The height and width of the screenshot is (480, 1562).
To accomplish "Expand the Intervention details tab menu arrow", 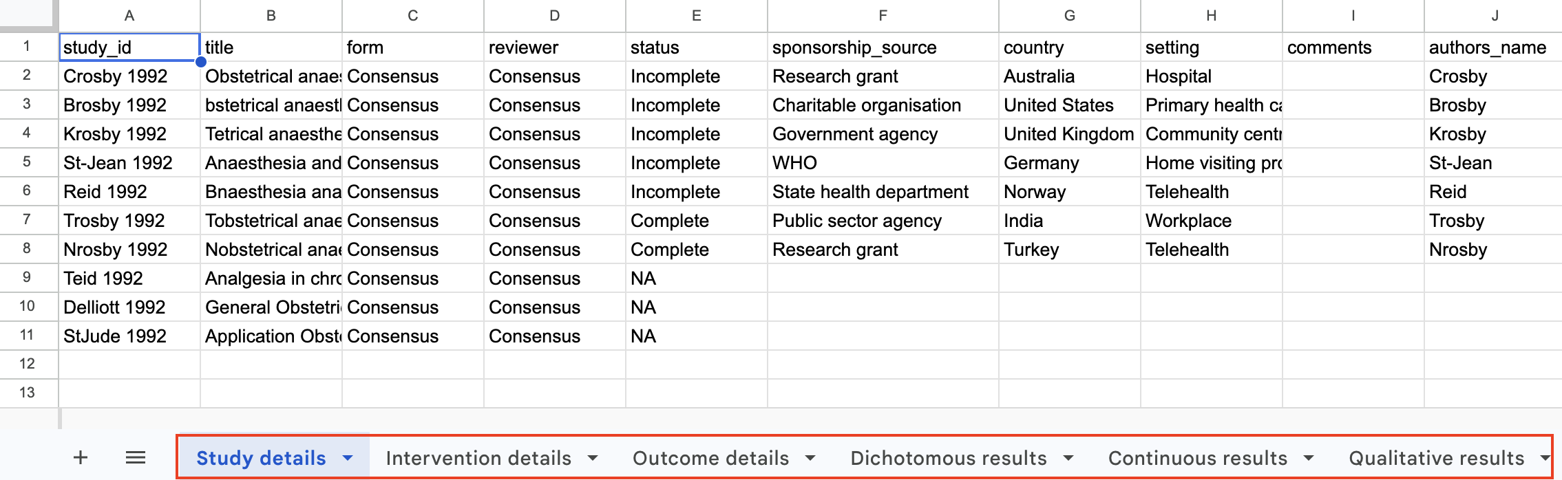I will click(593, 458).
